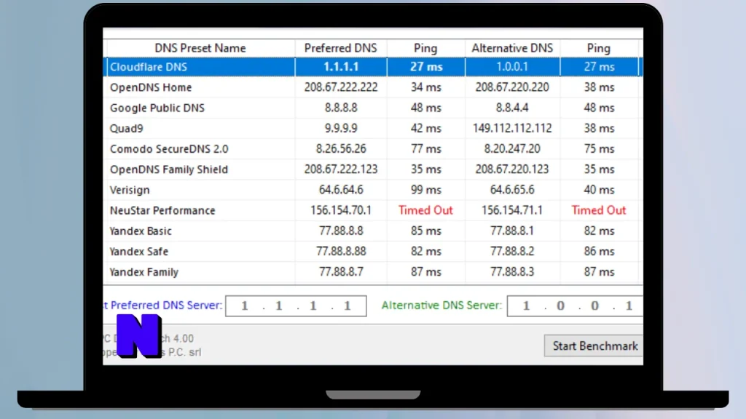Click the 77.88.8.2 address cell
Image resolution: width=746 pixels, height=419 pixels.
point(512,251)
